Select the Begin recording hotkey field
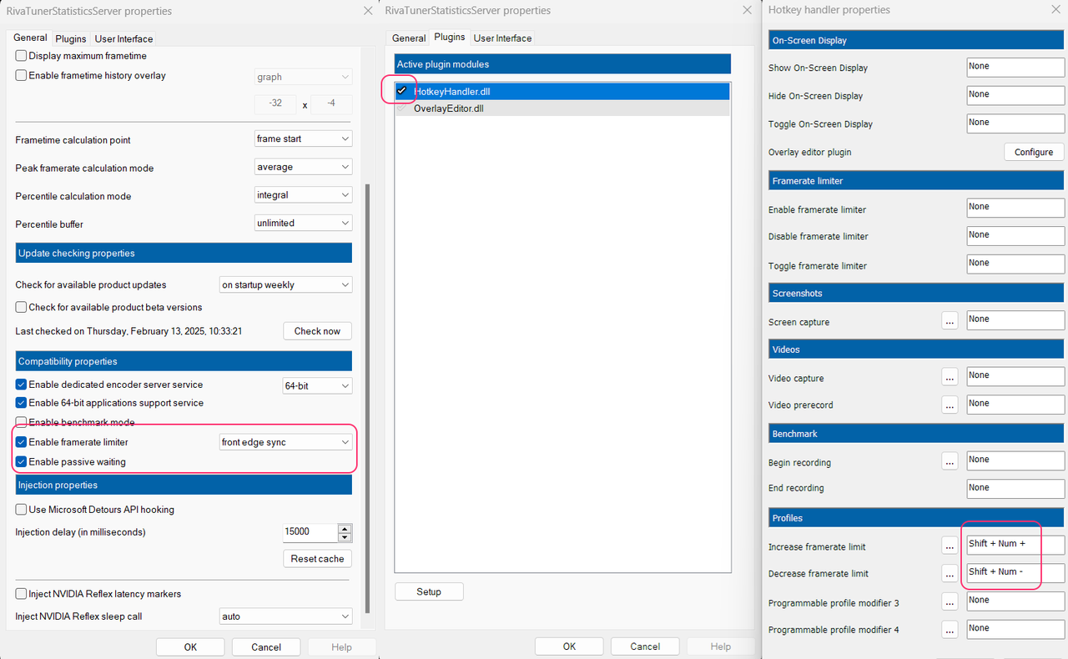Image resolution: width=1068 pixels, height=659 pixels. tap(1015, 460)
